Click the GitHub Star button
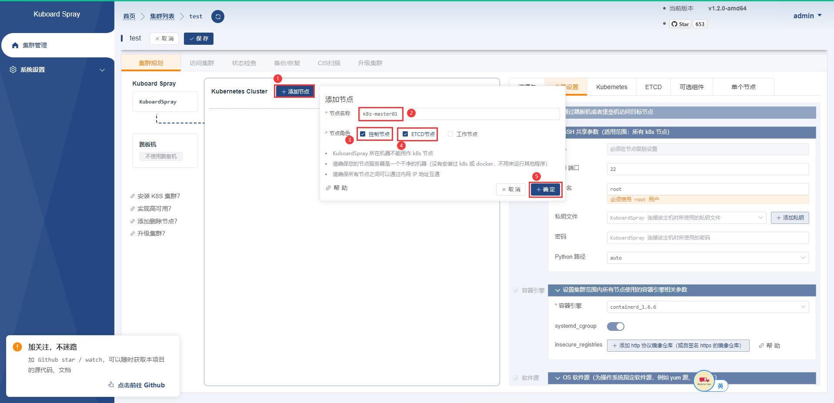This screenshot has height=403, width=834. click(x=680, y=24)
